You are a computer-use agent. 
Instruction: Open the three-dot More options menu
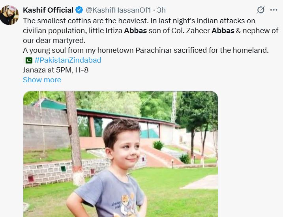273,10
